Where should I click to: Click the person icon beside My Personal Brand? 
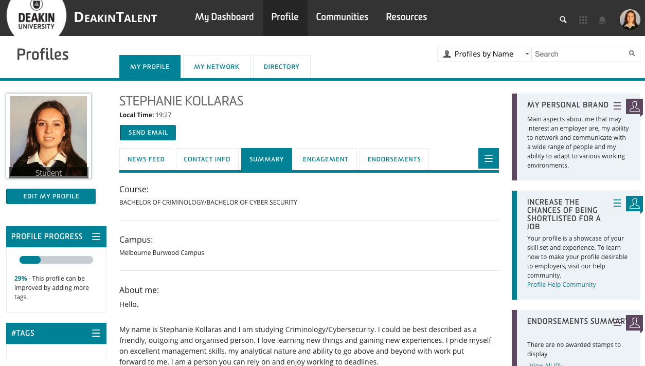[634, 106]
